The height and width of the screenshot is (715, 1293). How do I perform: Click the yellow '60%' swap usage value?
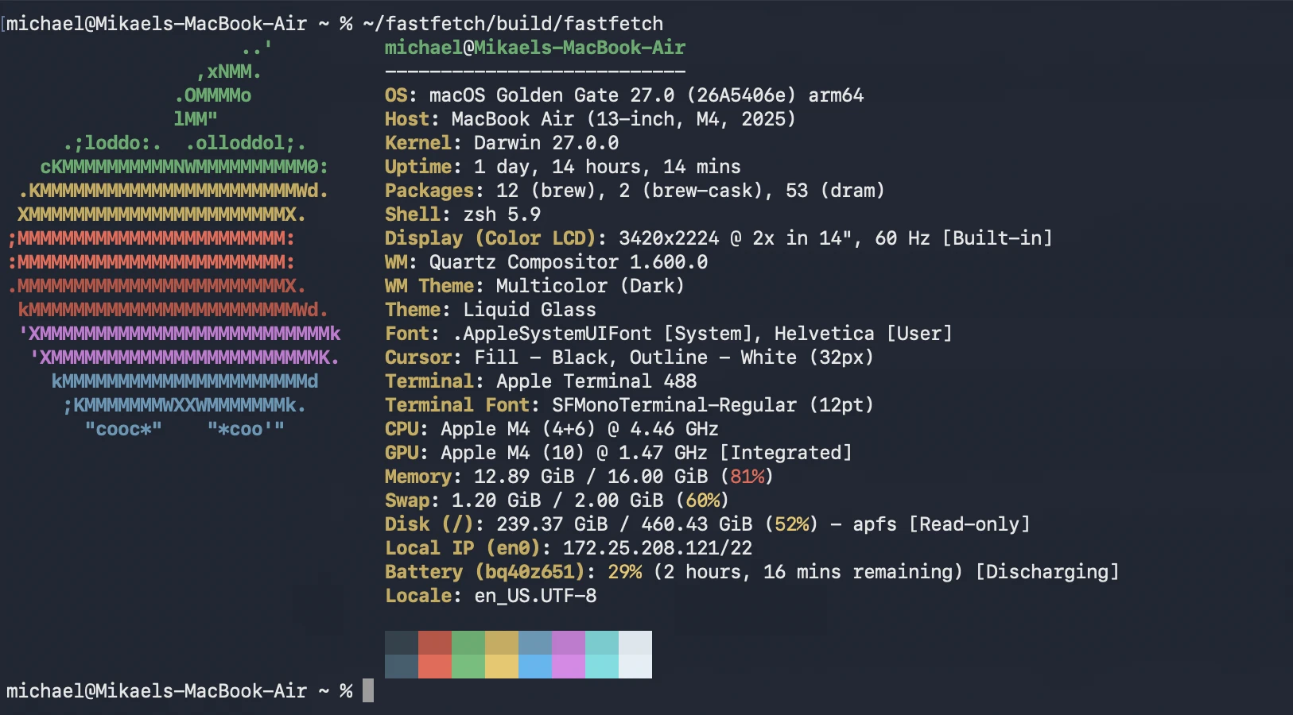pos(702,500)
